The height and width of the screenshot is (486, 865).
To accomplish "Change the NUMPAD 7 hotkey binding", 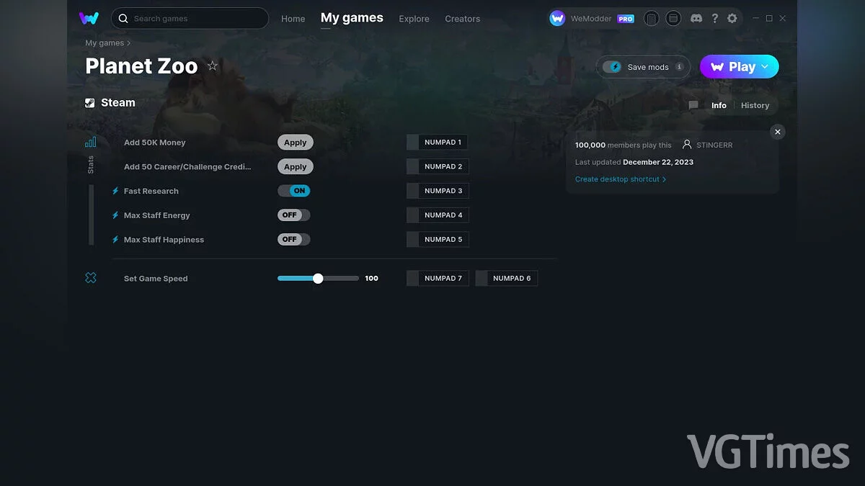I will coord(438,278).
